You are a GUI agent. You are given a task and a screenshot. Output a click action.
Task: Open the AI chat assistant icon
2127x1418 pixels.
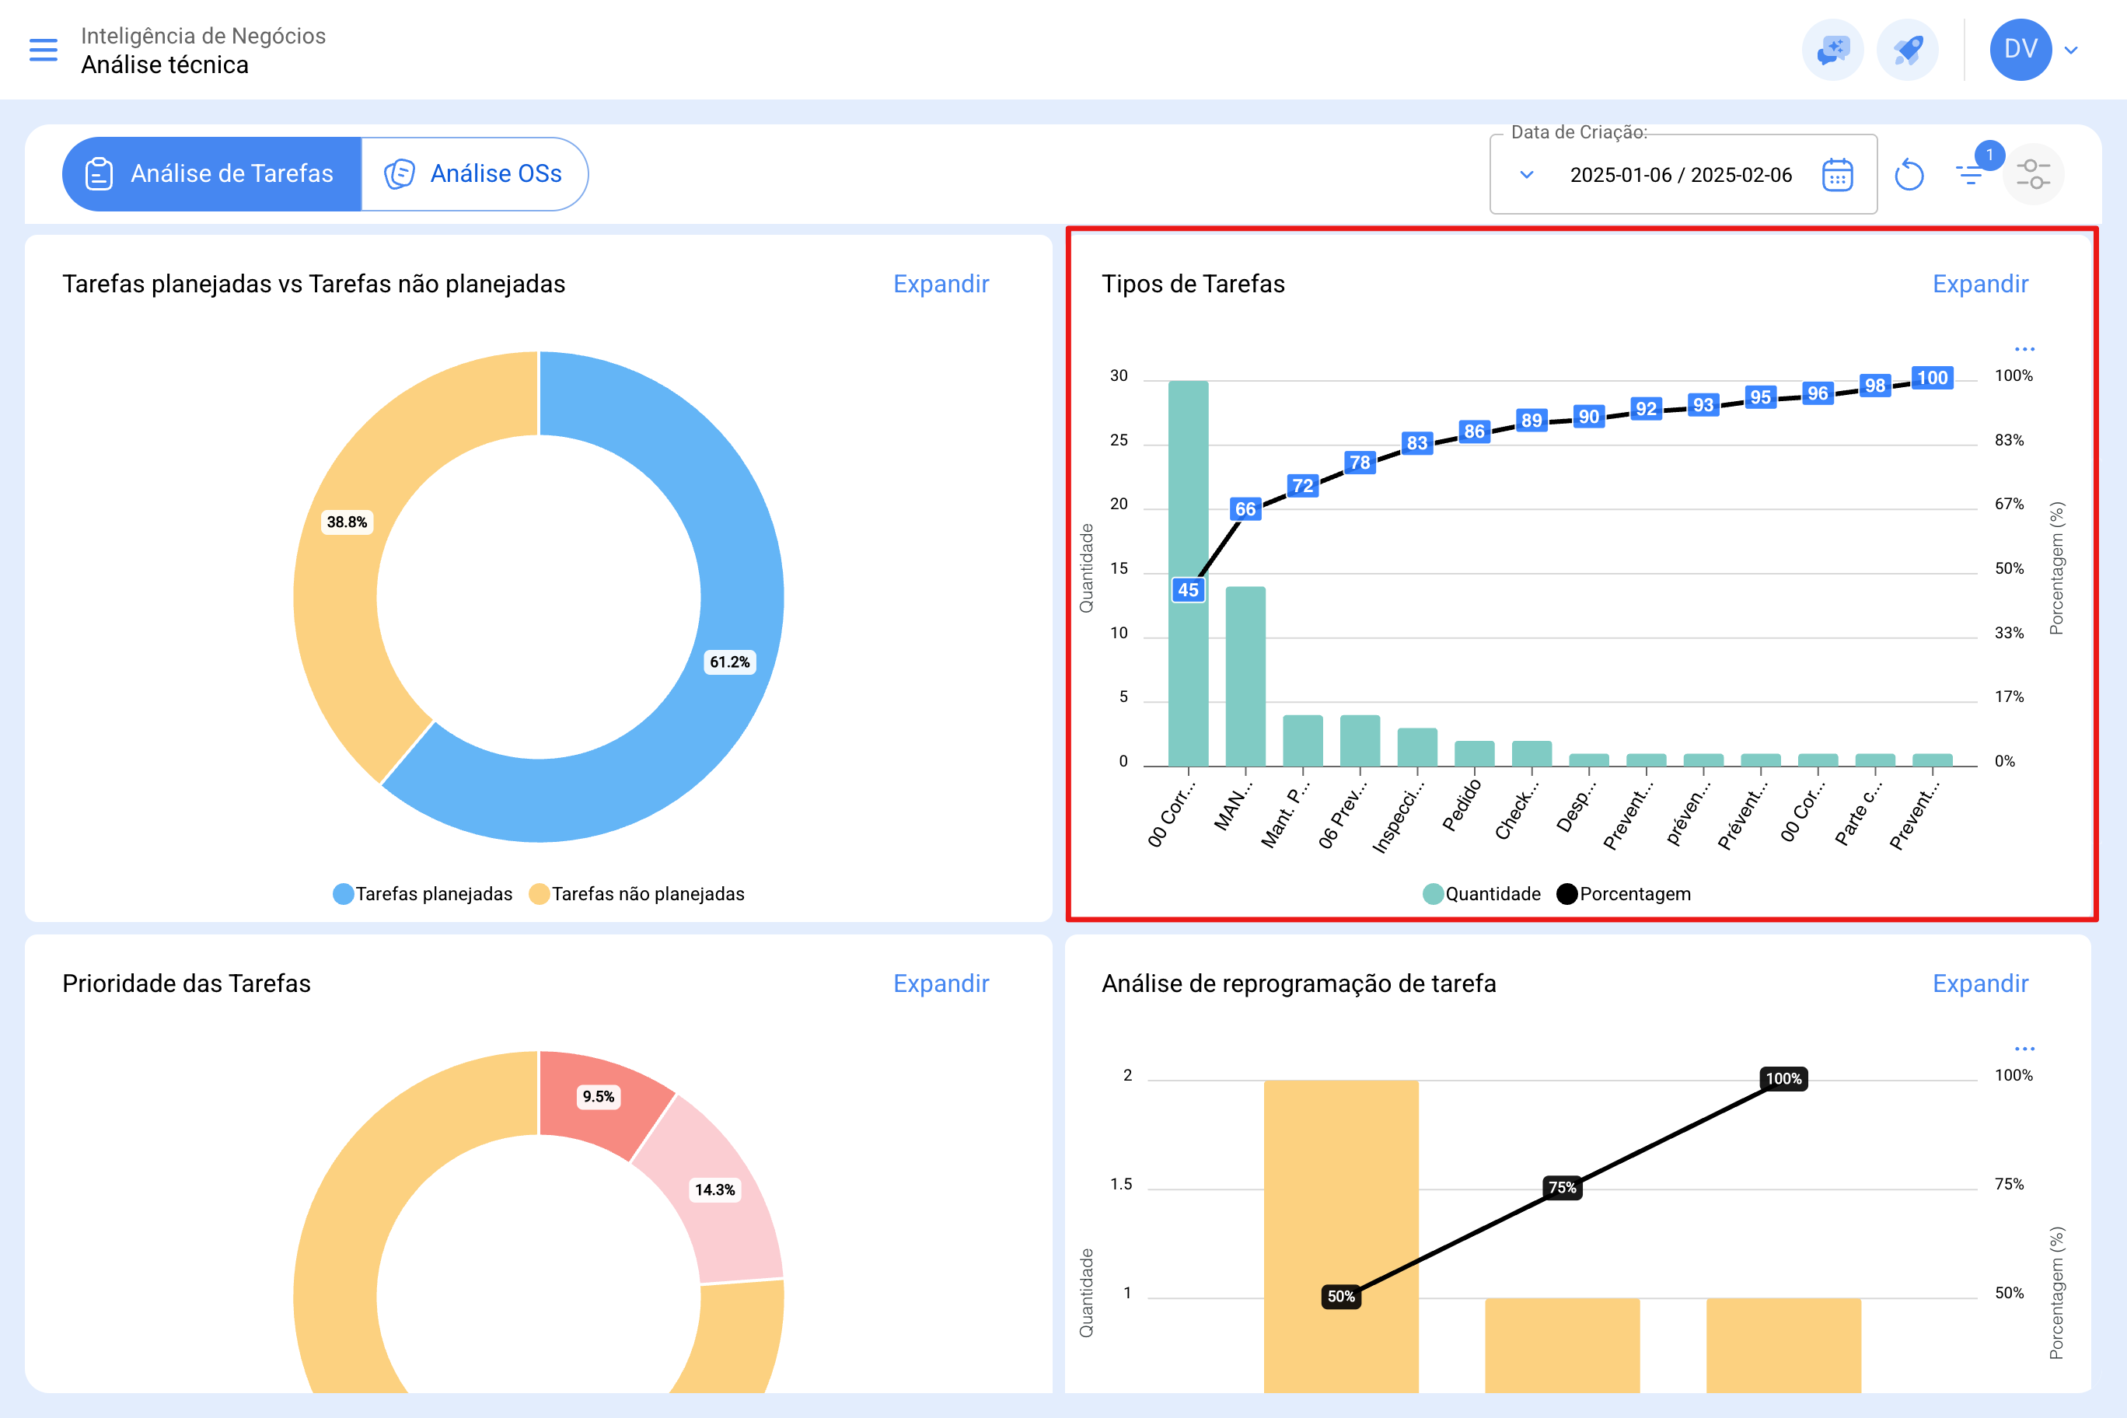[x=1832, y=50]
